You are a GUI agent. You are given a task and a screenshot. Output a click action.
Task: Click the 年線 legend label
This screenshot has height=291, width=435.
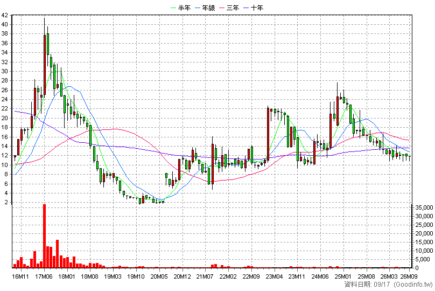209,8
